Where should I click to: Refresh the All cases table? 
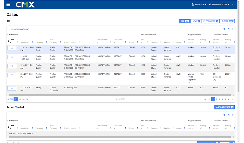pos(228,29)
